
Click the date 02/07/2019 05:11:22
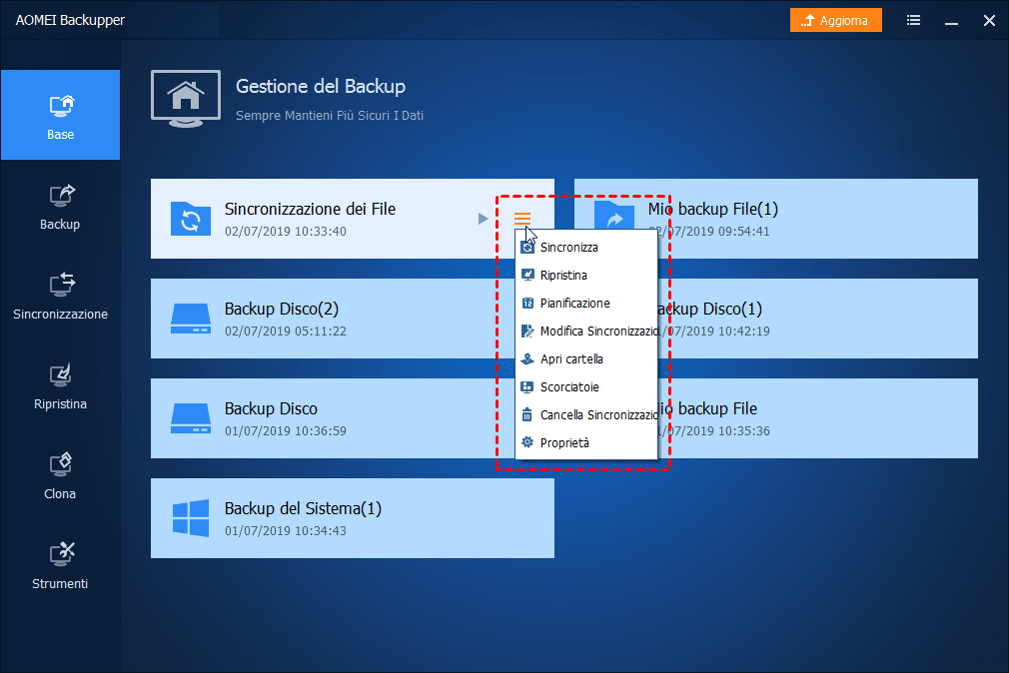(286, 332)
